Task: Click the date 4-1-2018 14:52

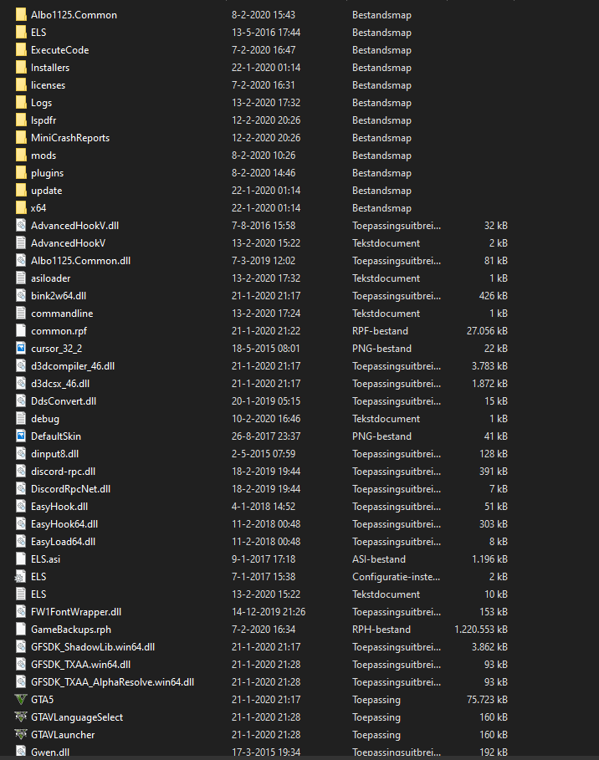Action: point(264,507)
